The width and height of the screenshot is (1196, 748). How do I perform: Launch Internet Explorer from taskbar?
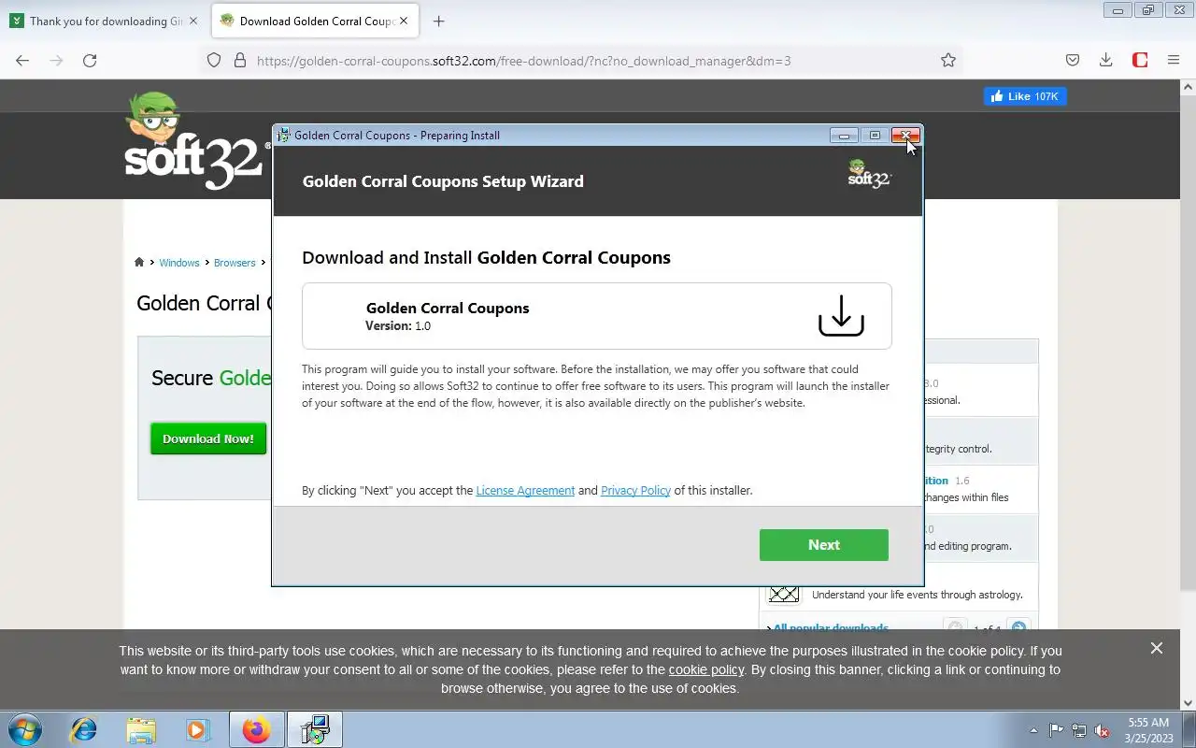point(84,729)
